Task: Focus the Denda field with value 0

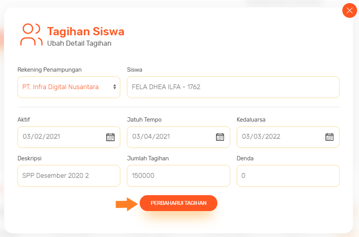Action: [288, 176]
